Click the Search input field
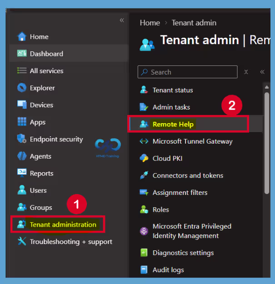The image size is (275, 284). click(187, 72)
